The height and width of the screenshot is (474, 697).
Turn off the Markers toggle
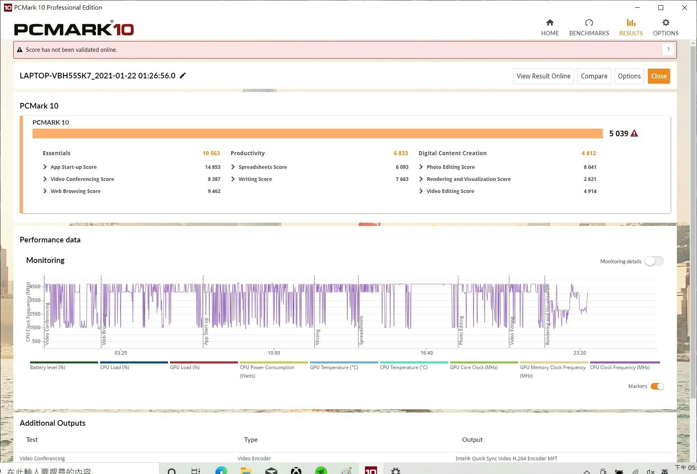pos(657,386)
